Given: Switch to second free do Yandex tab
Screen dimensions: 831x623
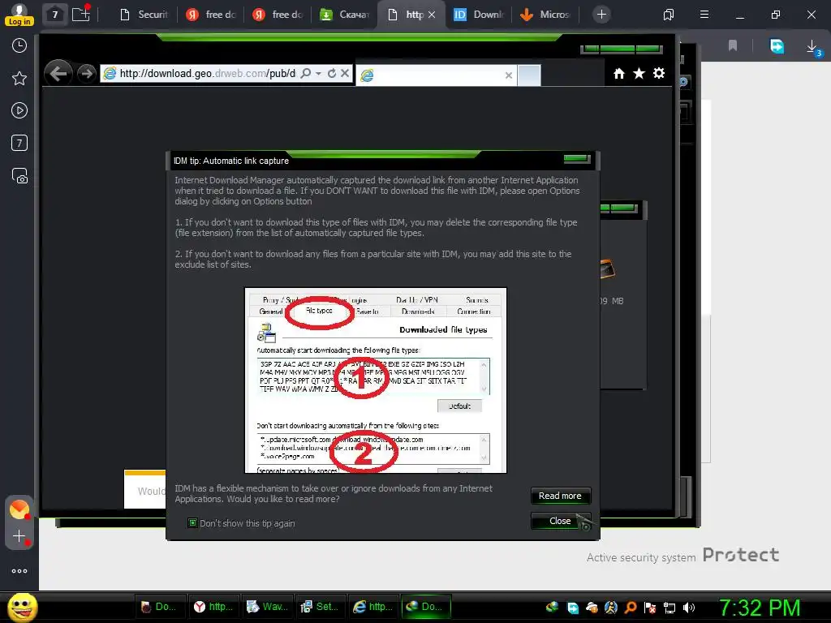Looking at the screenshot, I should (278, 15).
